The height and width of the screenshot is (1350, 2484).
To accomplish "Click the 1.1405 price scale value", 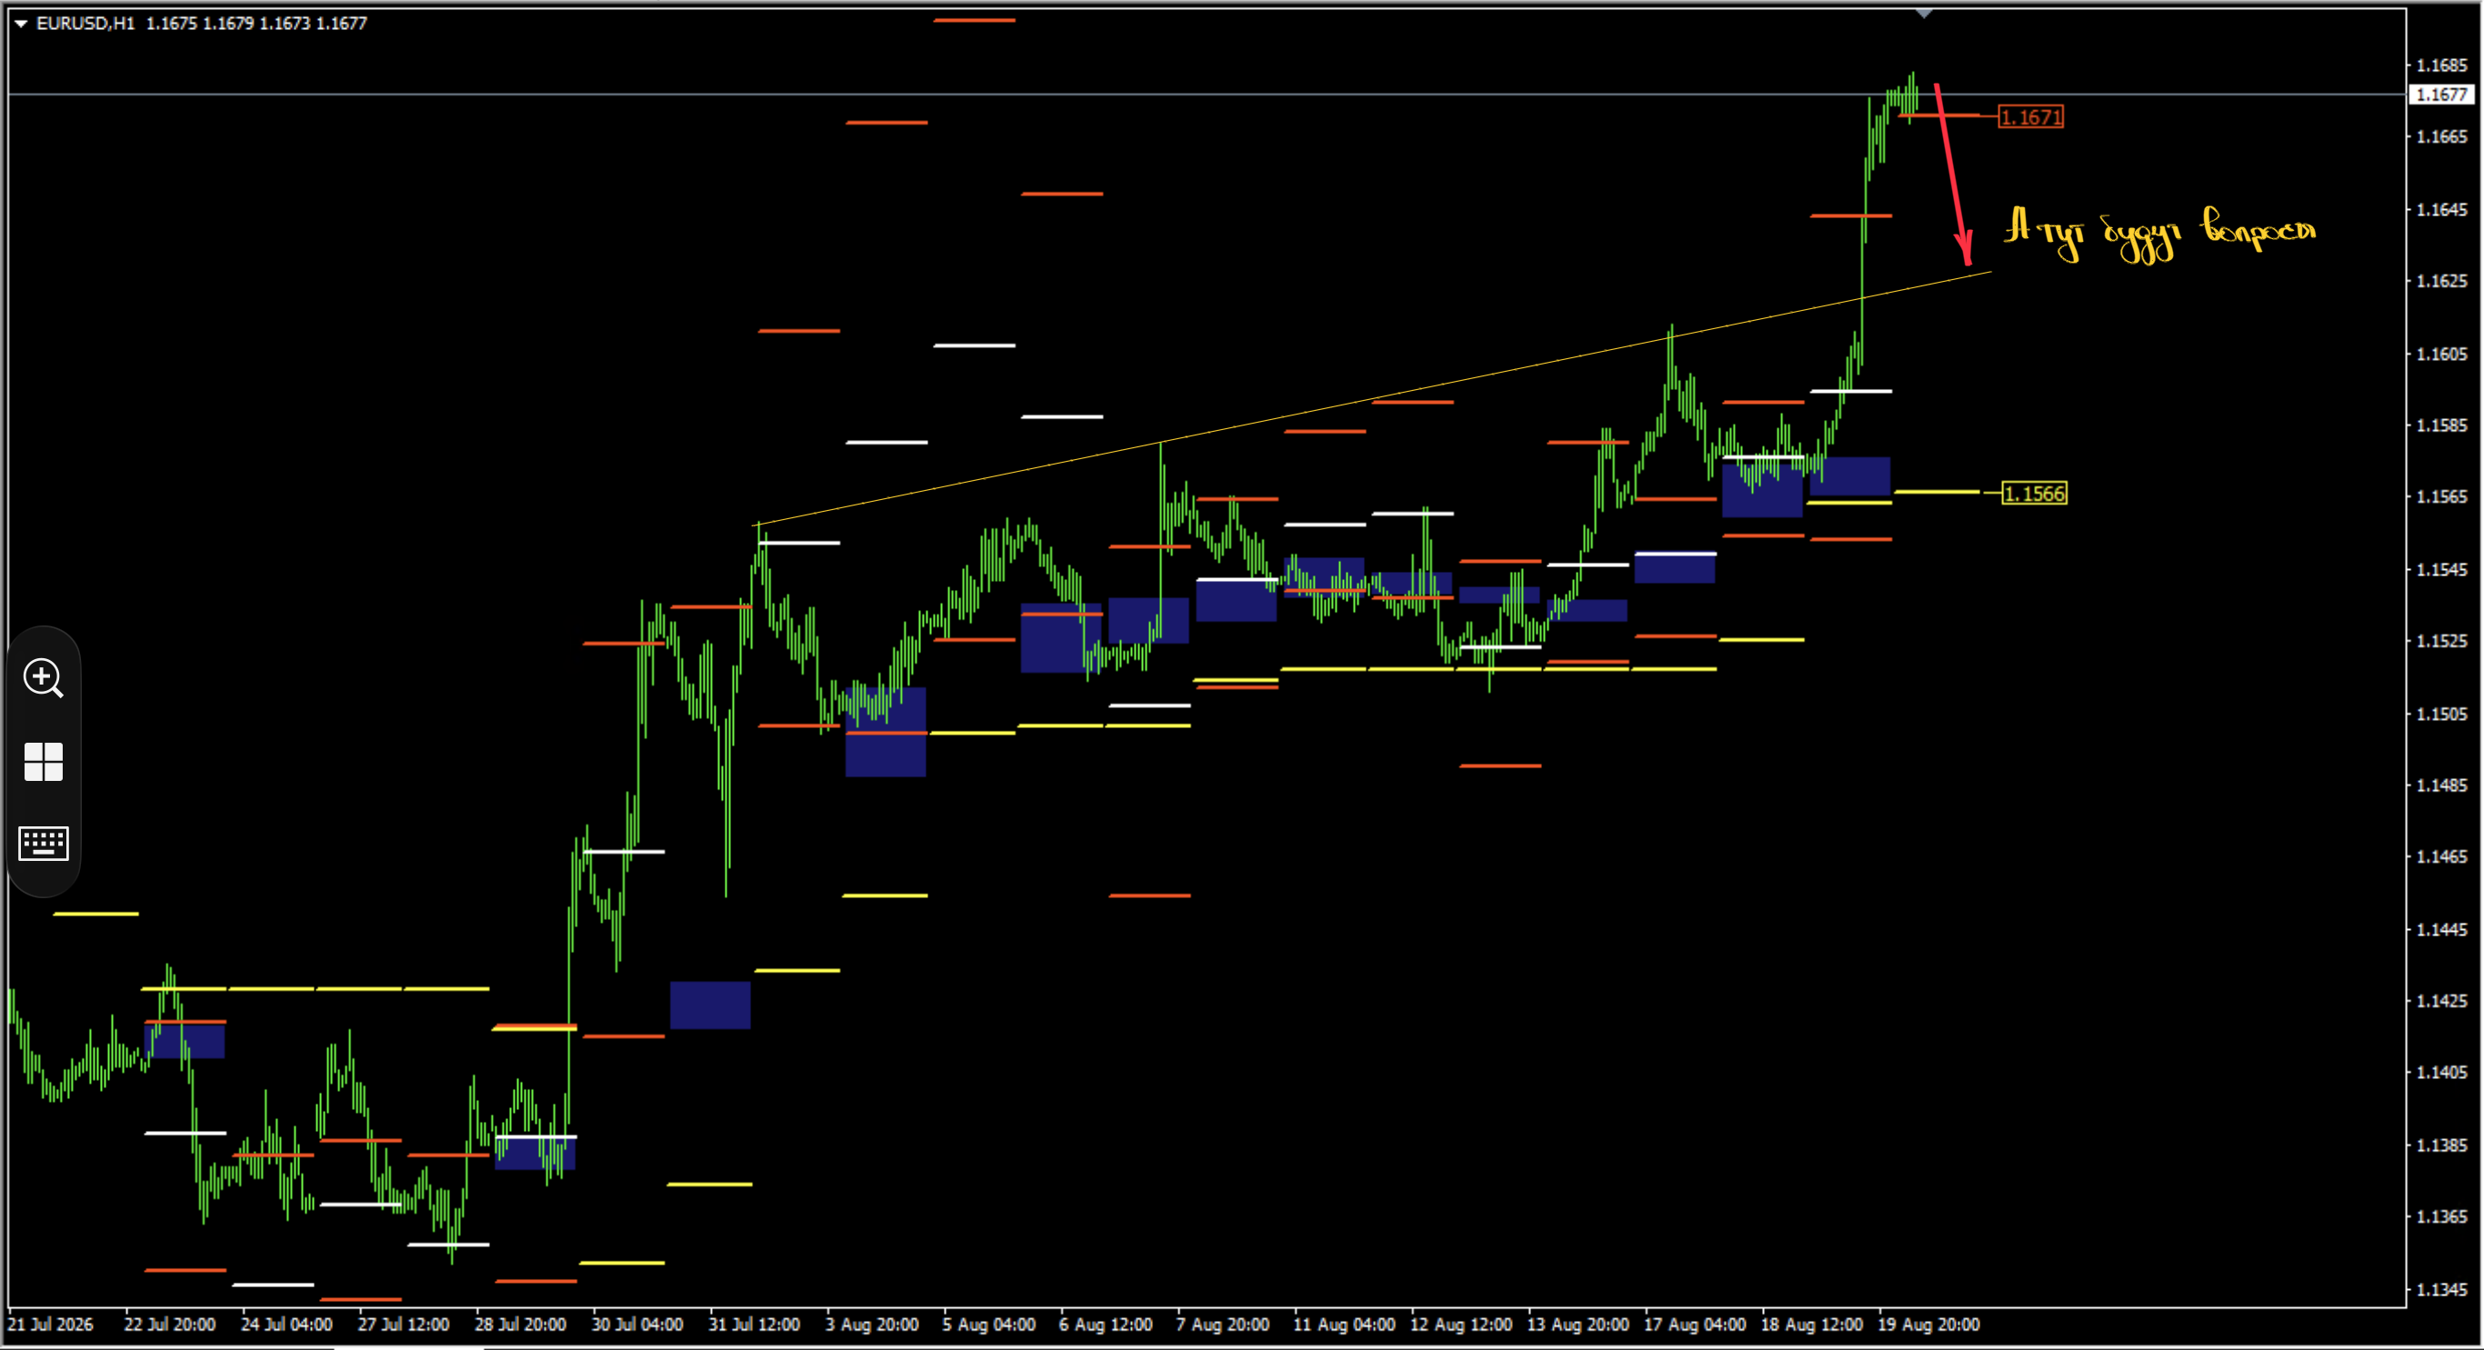I will tap(2441, 1074).
